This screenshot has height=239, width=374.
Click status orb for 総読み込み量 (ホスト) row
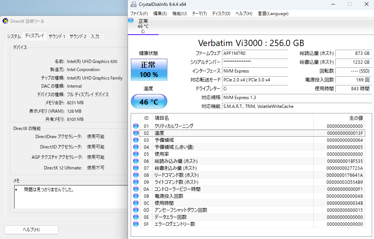136,161
